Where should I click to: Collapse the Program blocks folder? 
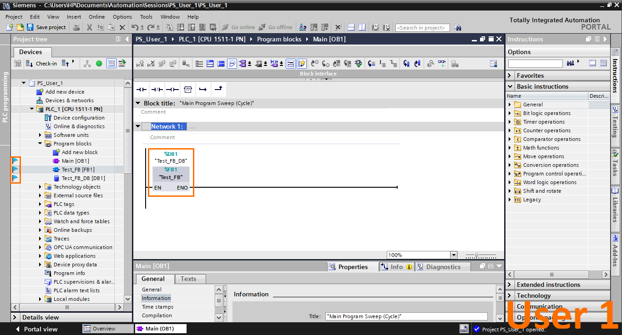[40, 143]
